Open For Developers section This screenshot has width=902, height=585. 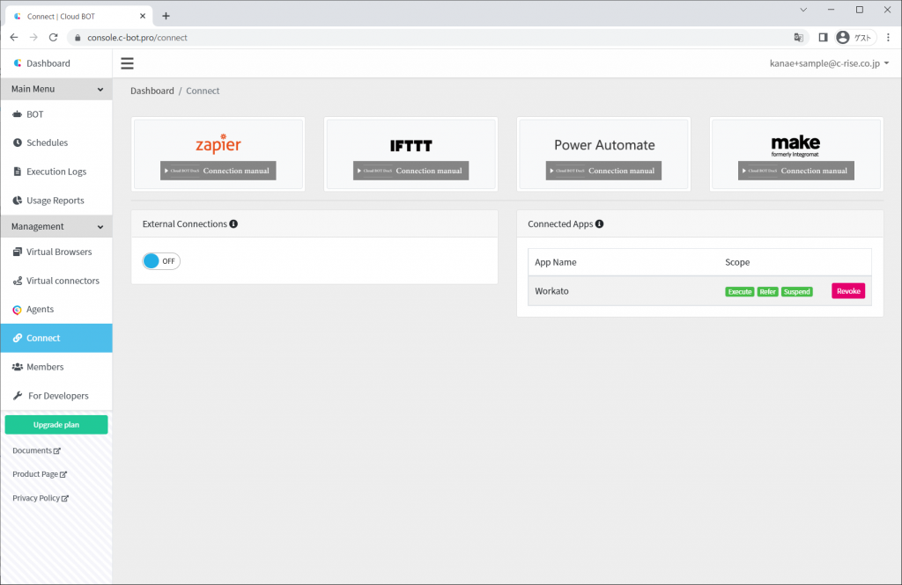click(56, 396)
